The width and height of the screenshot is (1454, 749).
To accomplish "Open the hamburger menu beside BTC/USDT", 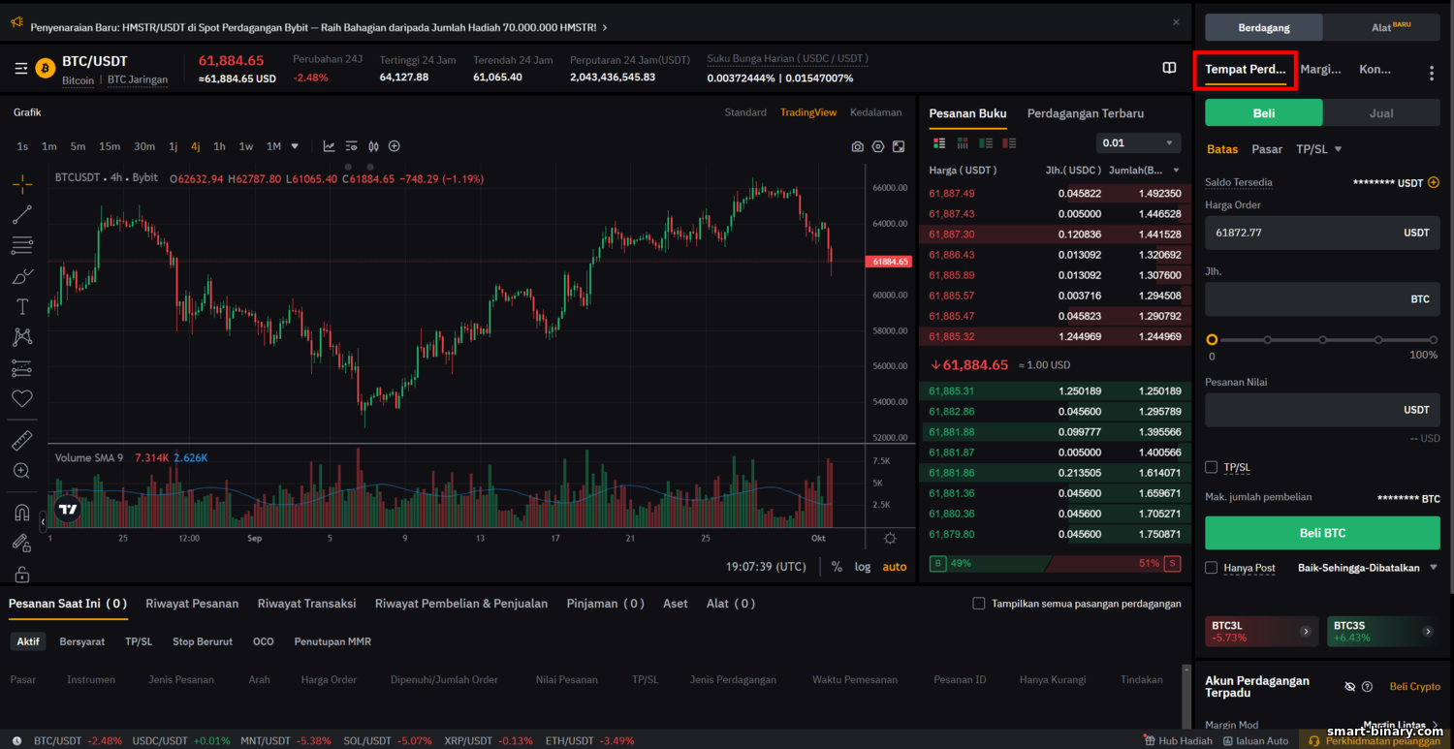I will 21,69.
